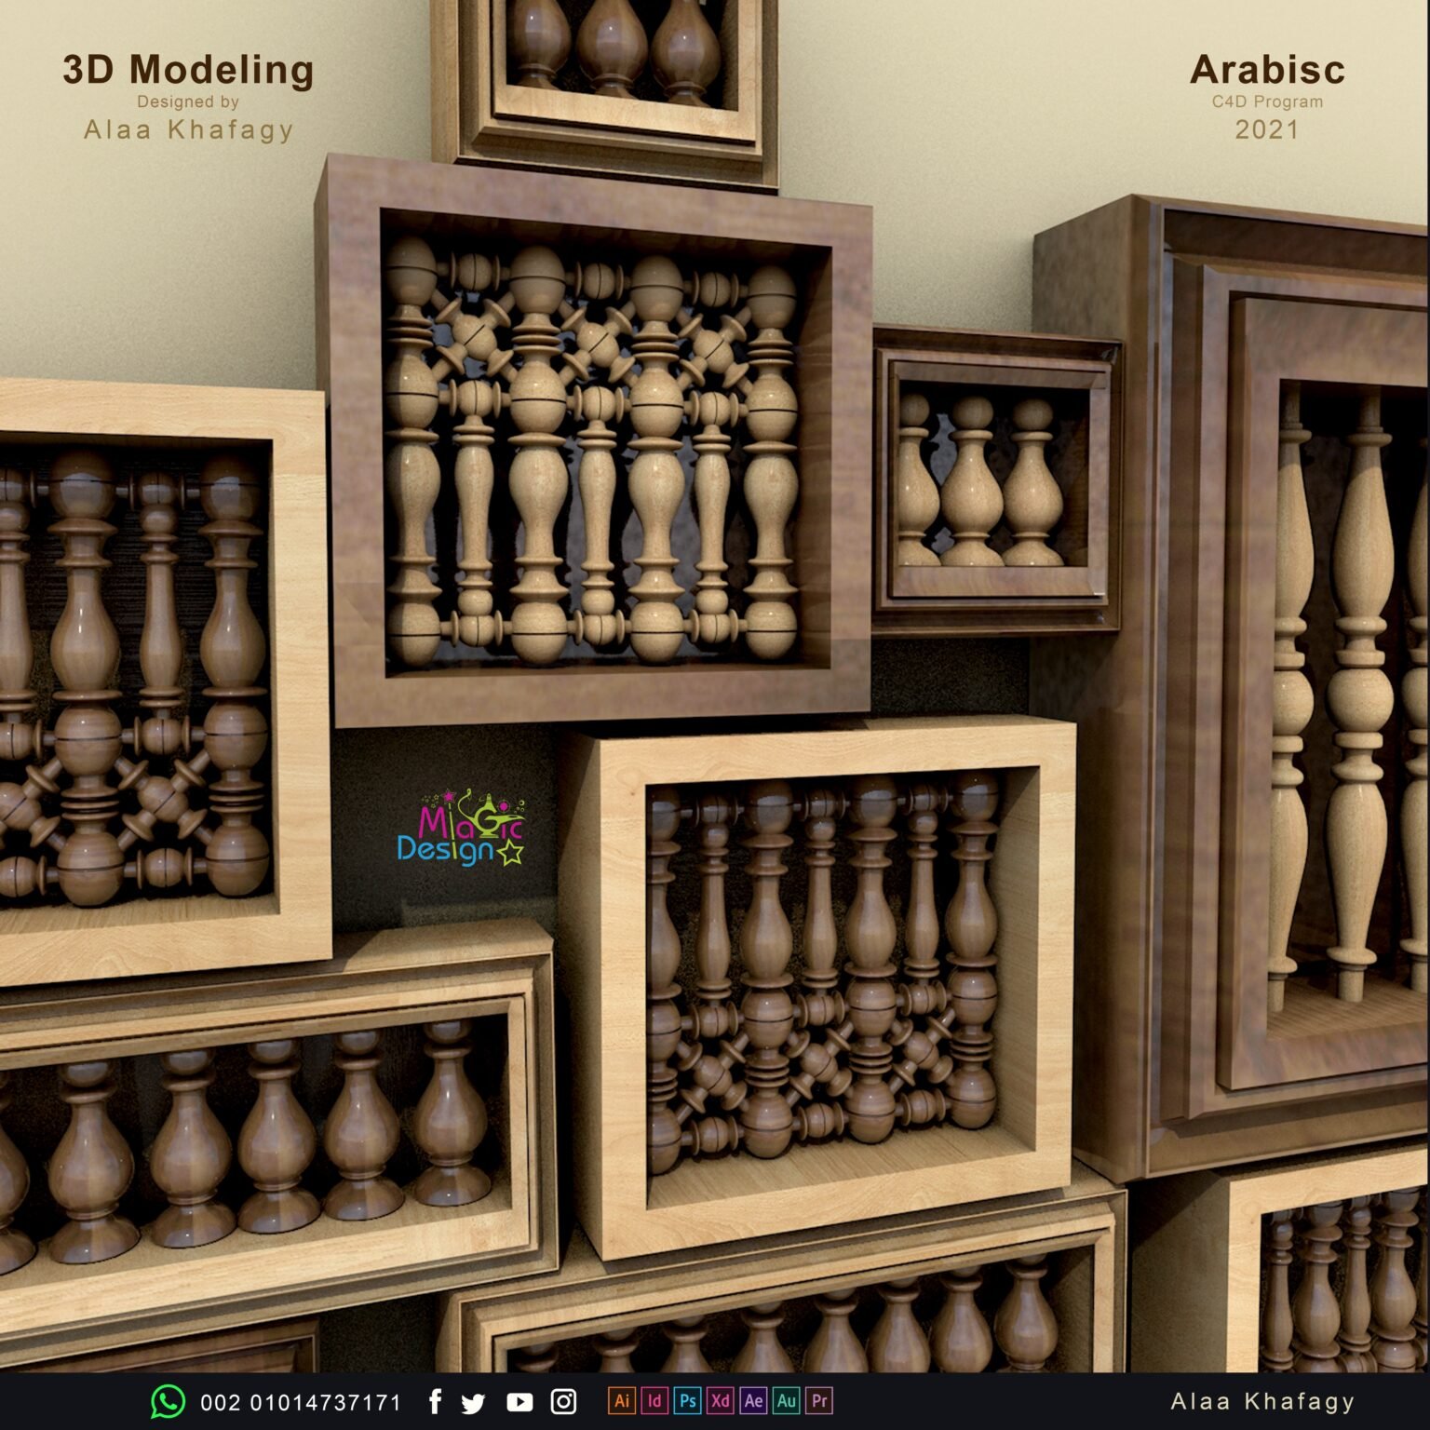Screen dimensions: 1430x1430
Task: Click the green WhatsApp icon
Action: point(168,1401)
